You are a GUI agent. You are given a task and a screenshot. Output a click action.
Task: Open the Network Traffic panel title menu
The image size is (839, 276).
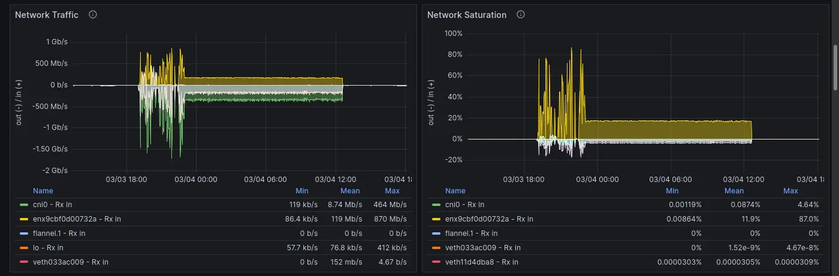coord(47,15)
